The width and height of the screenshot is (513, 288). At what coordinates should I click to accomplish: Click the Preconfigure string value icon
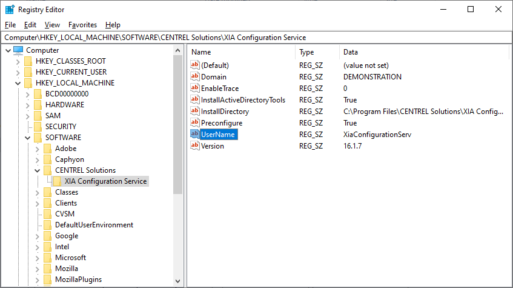pyautogui.click(x=194, y=122)
